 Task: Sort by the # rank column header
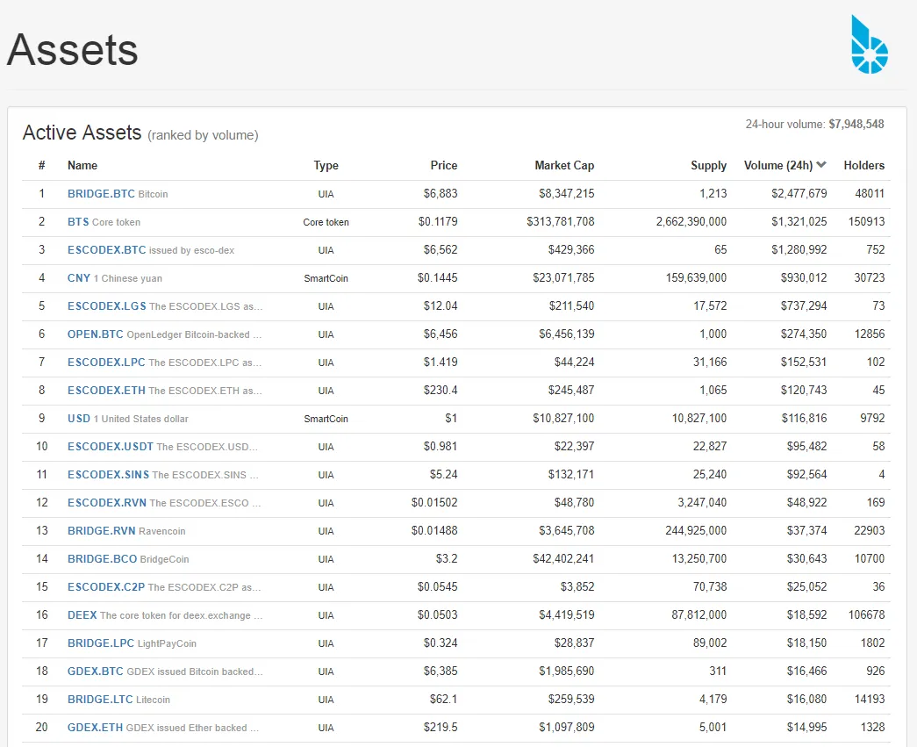(41, 166)
